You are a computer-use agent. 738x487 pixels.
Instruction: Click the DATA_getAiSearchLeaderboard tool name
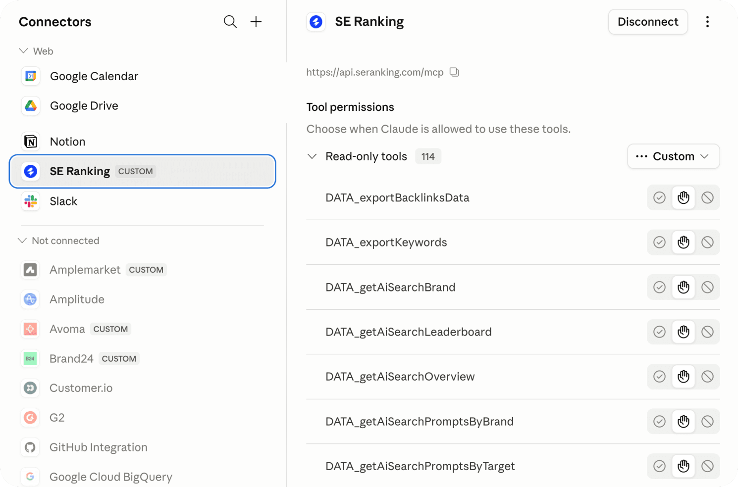[409, 332]
